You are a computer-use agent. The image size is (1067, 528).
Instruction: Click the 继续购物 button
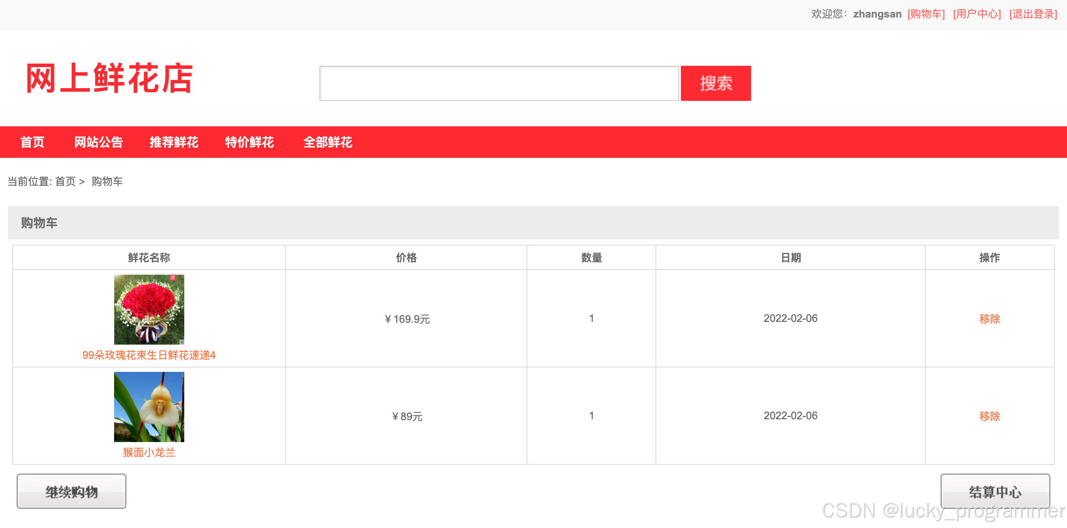pyautogui.click(x=72, y=491)
